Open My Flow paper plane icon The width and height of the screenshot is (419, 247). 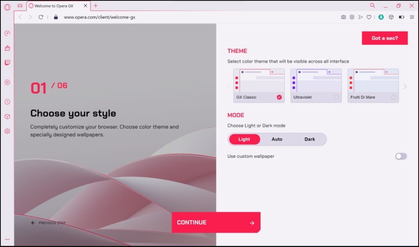(x=360, y=17)
